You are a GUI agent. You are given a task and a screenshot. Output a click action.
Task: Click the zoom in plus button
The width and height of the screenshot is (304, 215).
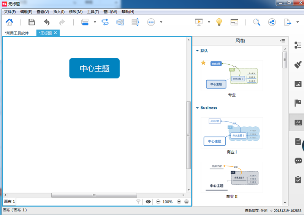[x=179, y=202]
